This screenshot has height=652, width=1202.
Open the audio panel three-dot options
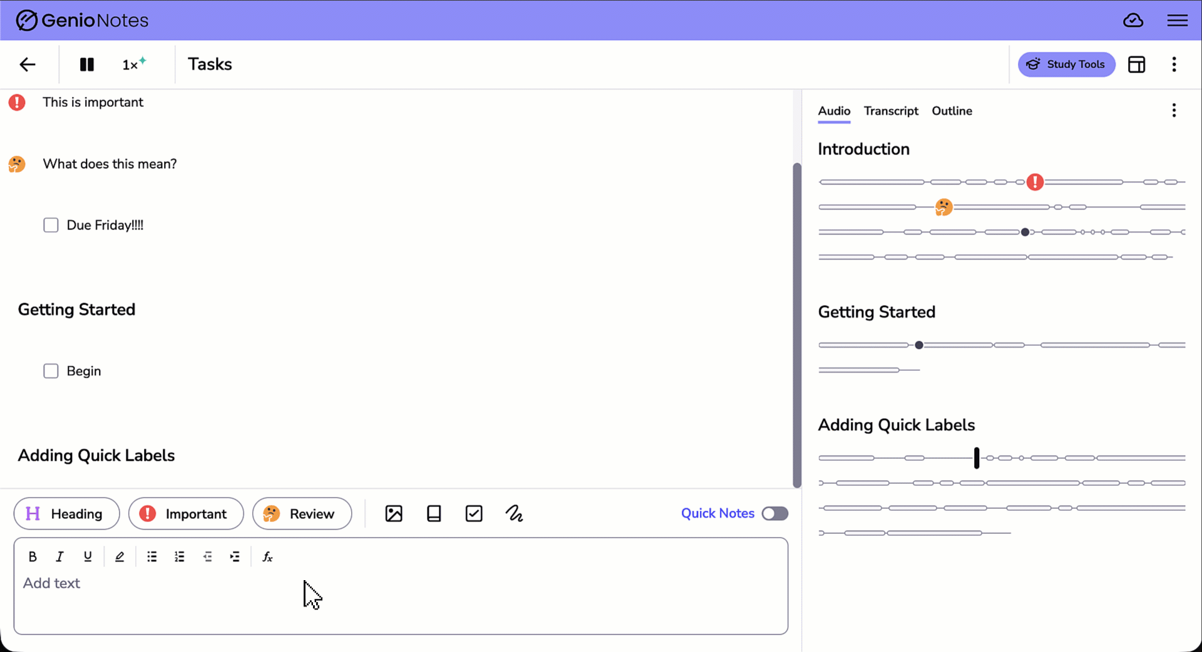[1174, 111]
